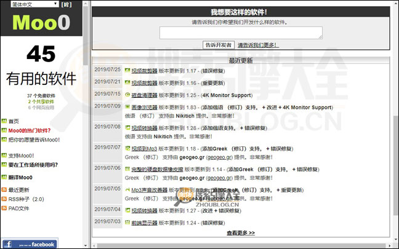Click the 37 个免费软件 text

tap(41, 96)
